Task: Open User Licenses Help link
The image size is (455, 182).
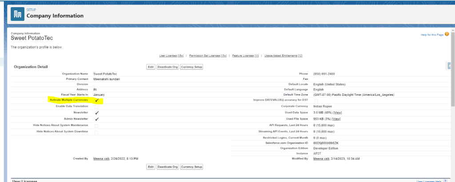Action: pos(429,181)
